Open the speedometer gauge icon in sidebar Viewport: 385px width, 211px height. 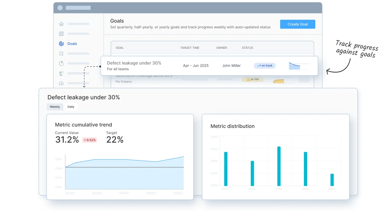coord(61,83)
